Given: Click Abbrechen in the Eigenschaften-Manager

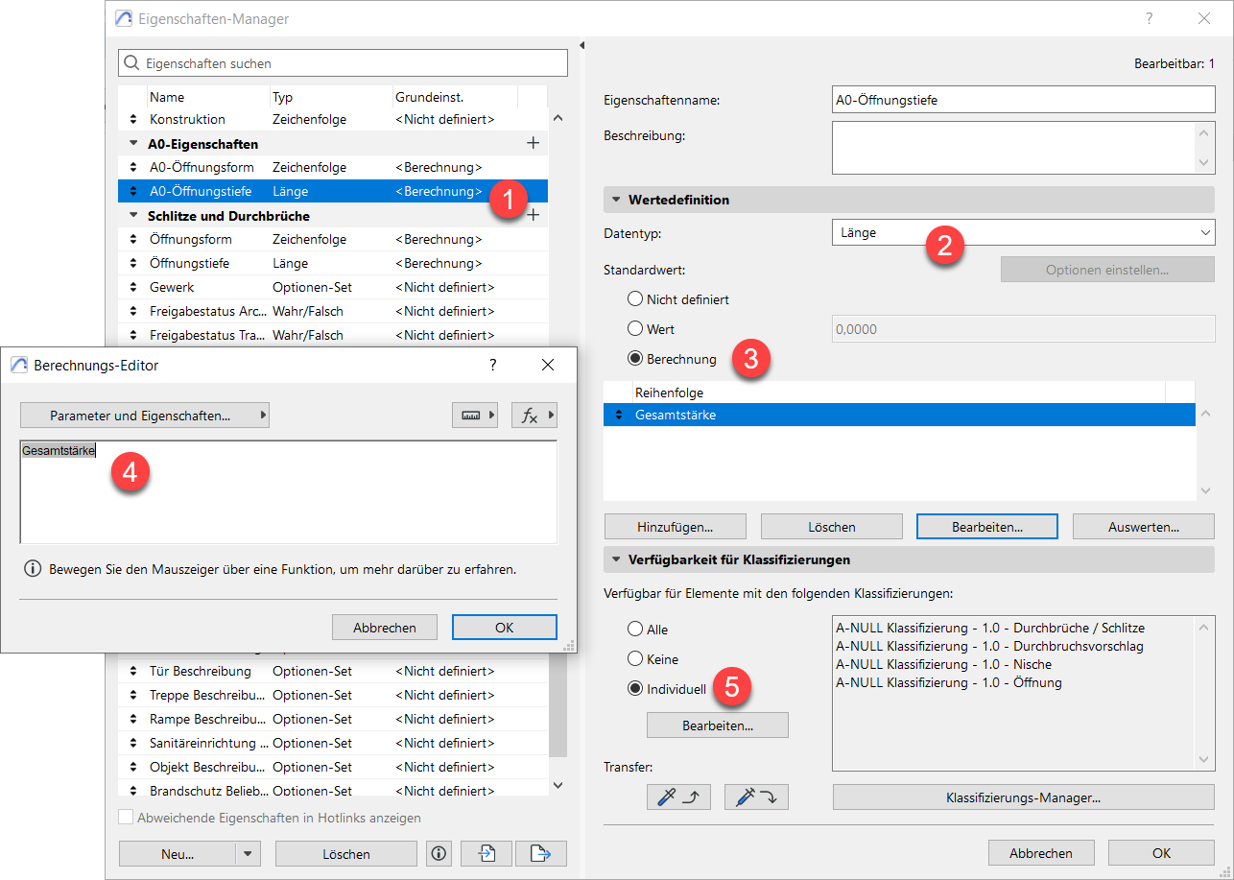Looking at the screenshot, I should 1041,852.
